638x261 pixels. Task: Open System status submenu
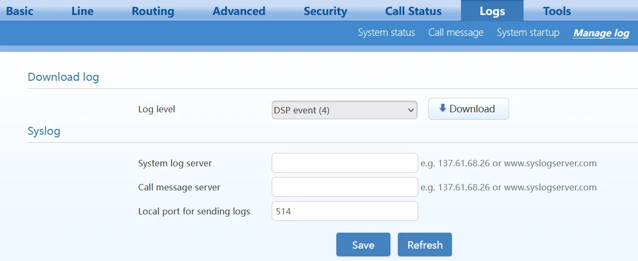(387, 33)
